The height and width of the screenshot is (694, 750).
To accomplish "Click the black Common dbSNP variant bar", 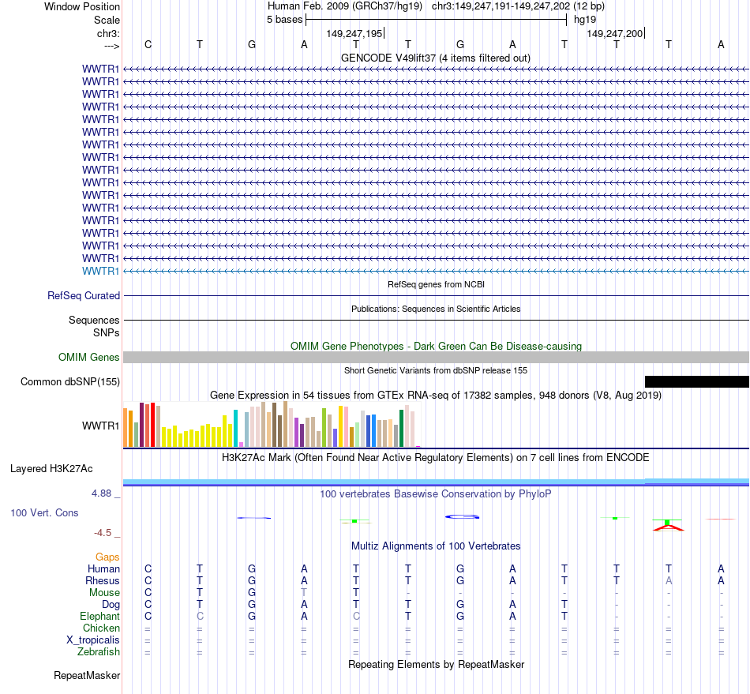I will click(697, 381).
